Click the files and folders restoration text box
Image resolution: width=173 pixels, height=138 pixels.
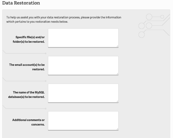tap(83, 38)
